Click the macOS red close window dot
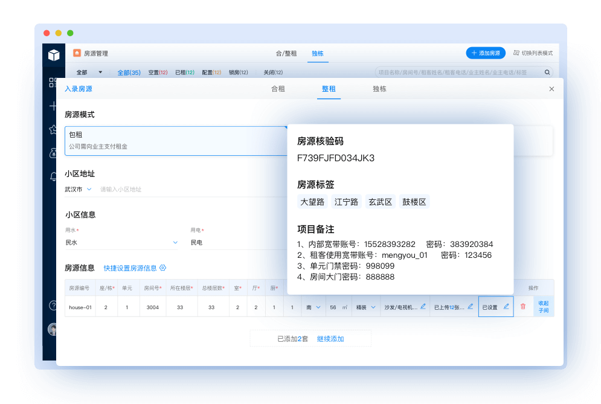This screenshot has width=601, height=404. tap(47, 33)
